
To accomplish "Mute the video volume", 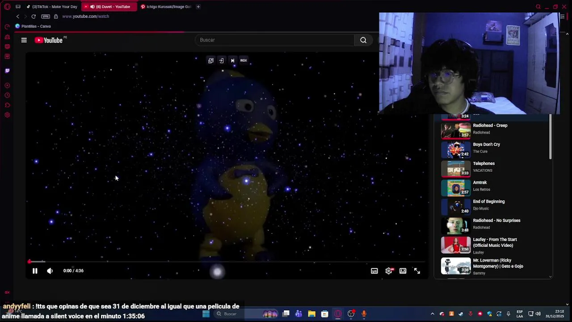I will pyautogui.click(x=50, y=271).
